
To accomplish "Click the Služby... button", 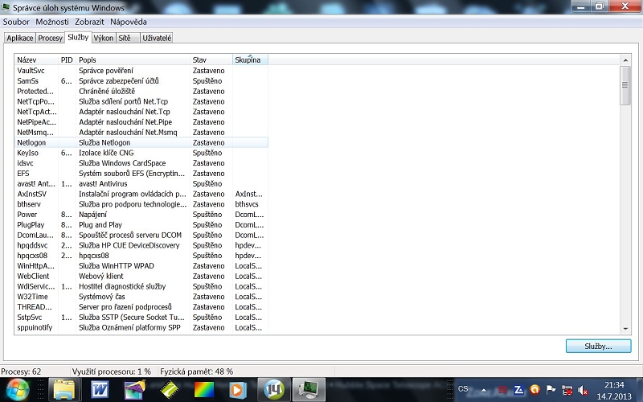I will click(593, 347).
